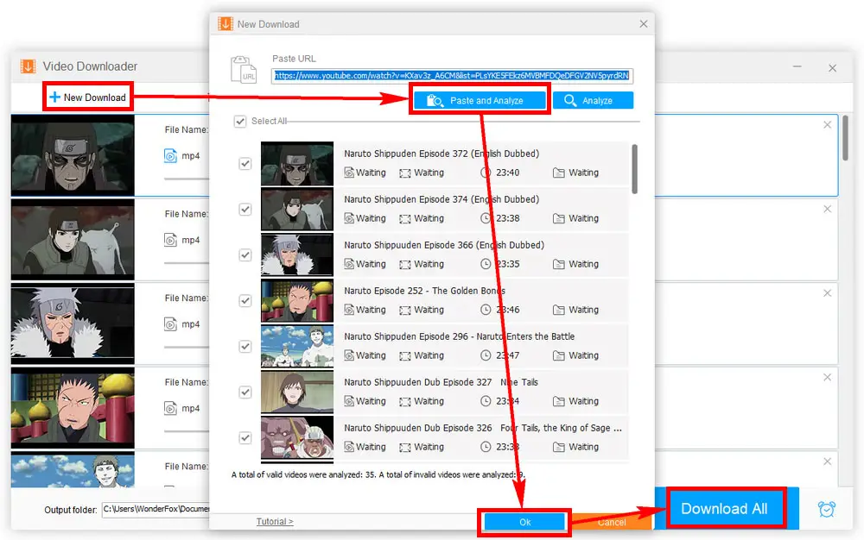
Task: Click New Download in Video Downloader window
Action: pos(87,97)
